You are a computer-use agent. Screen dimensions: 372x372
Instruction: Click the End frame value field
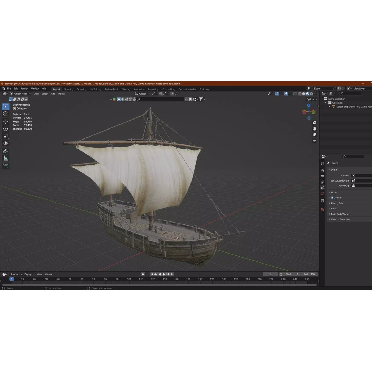[x=309, y=274]
